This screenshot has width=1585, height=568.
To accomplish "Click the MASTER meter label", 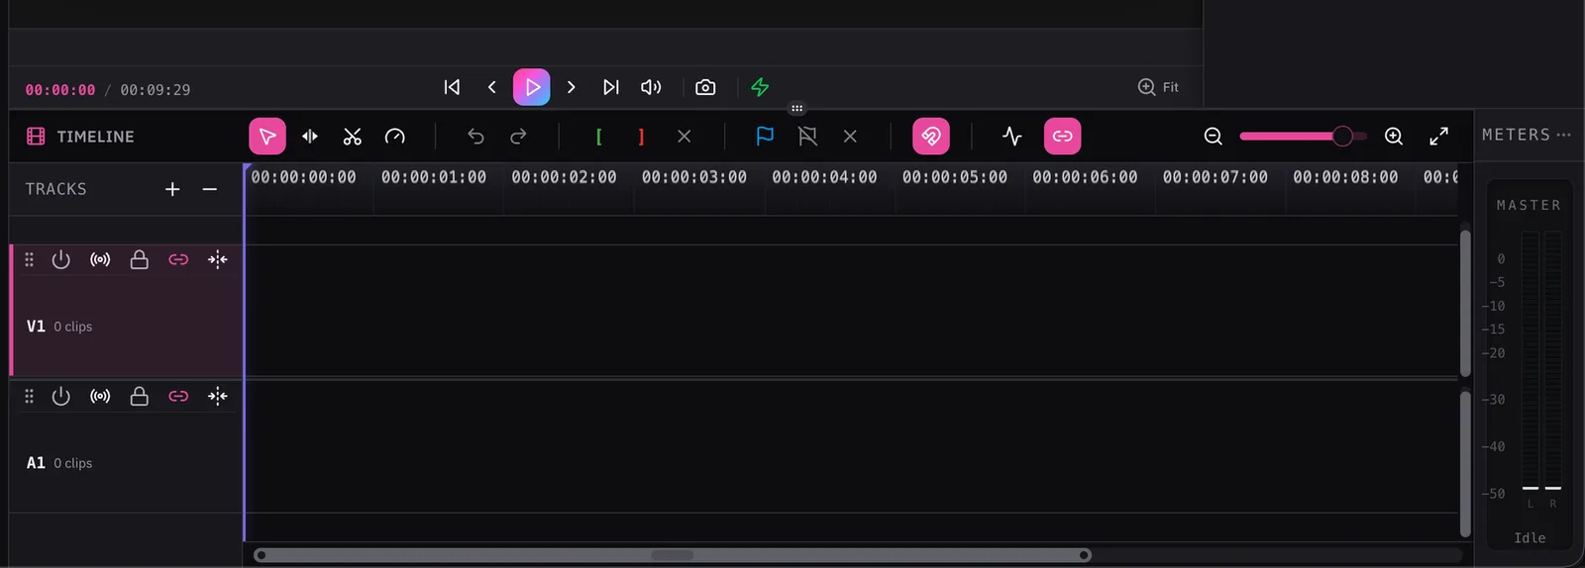I will (1529, 205).
